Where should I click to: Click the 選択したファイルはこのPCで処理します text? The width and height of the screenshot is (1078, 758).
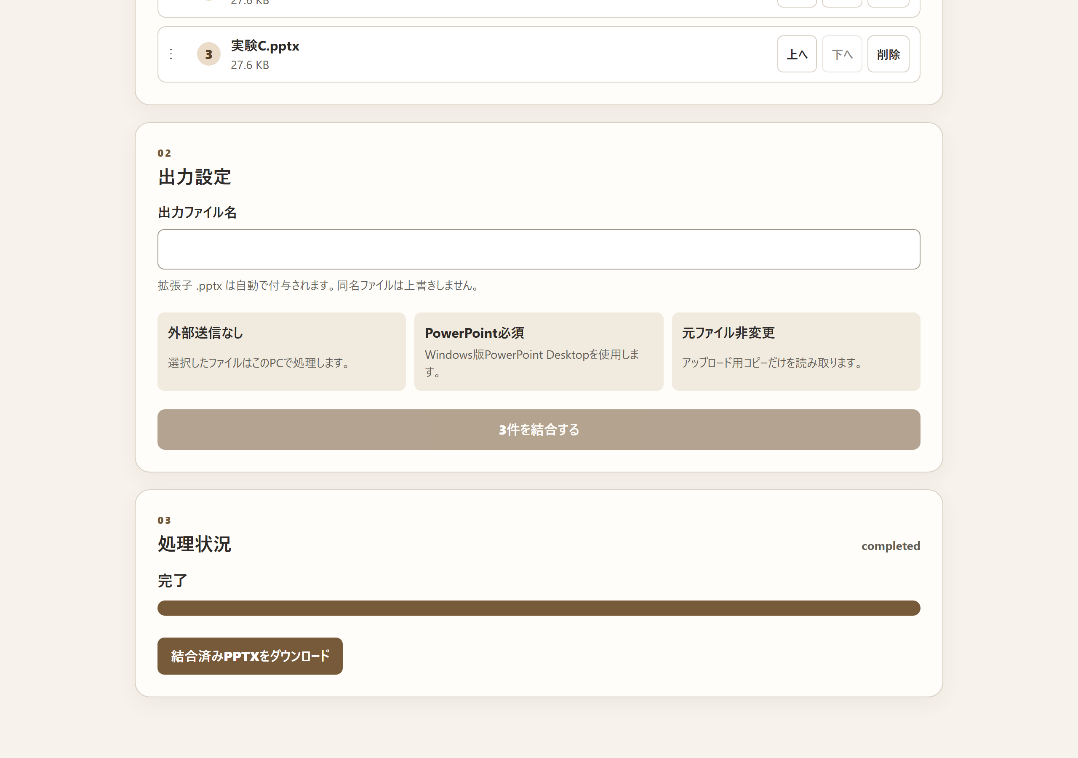click(x=258, y=363)
